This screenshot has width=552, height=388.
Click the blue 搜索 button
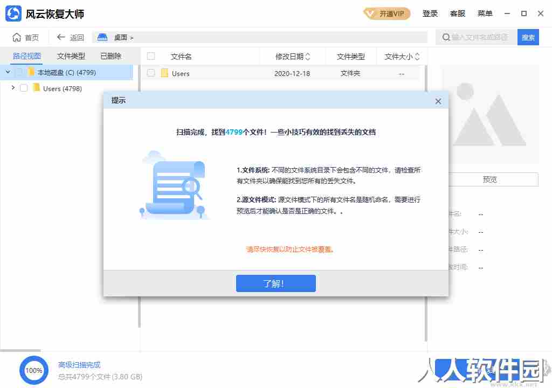(528, 37)
